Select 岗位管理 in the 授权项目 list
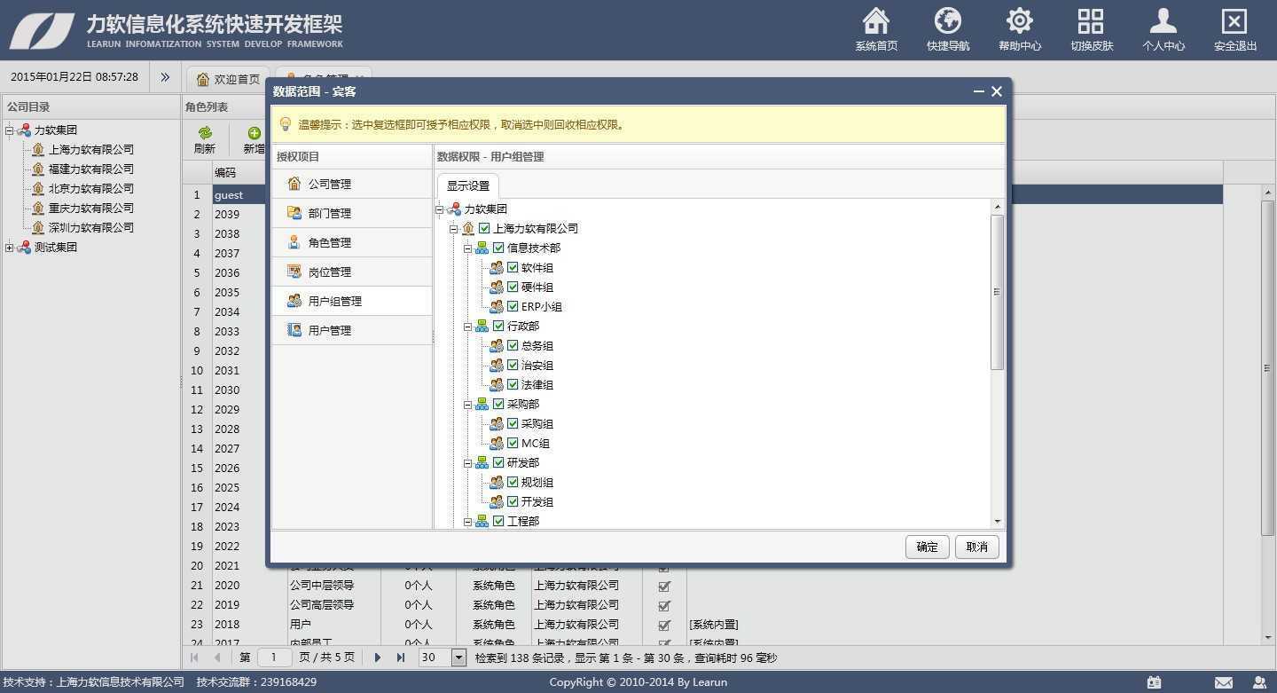Image resolution: width=1277 pixels, height=693 pixels. 351,272
